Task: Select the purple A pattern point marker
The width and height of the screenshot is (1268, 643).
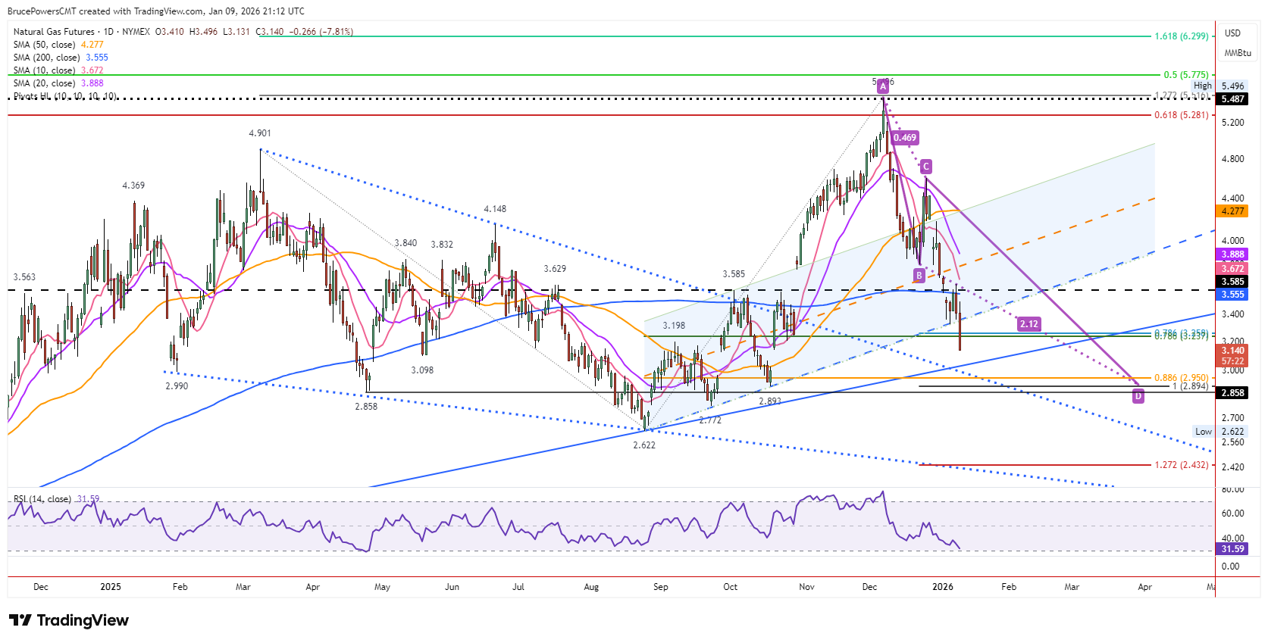Action: tap(883, 86)
